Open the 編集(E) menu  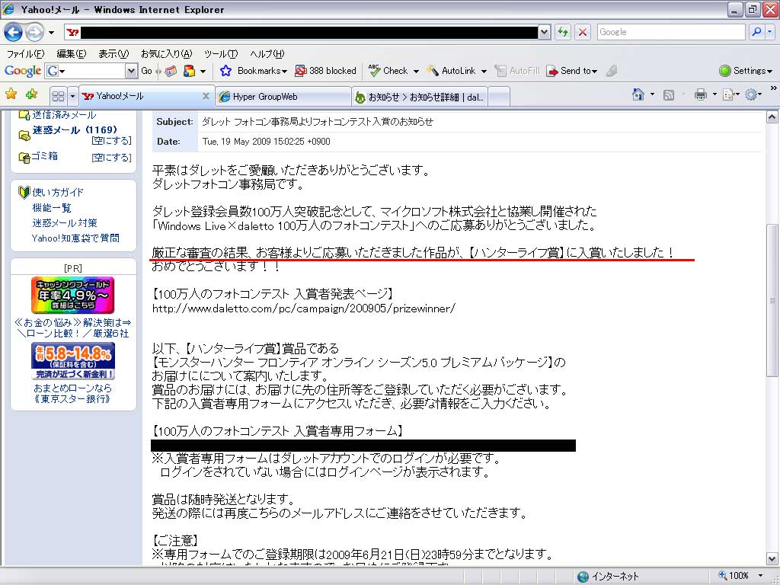71,54
